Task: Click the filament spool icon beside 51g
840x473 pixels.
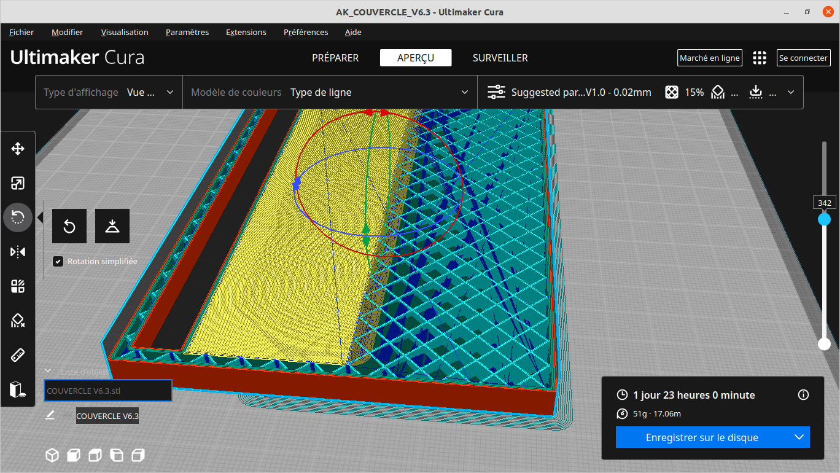Action: pos(622,414)
